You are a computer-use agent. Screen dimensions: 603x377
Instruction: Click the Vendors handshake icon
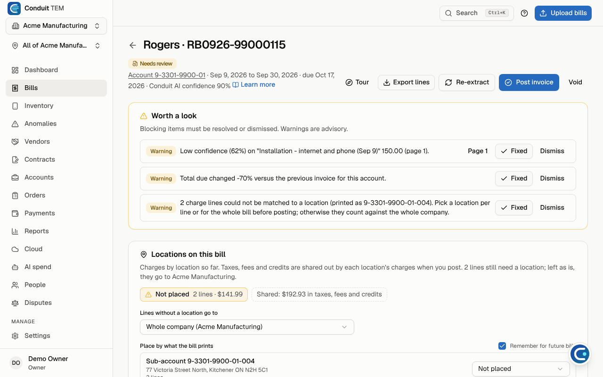click(15, 141)
